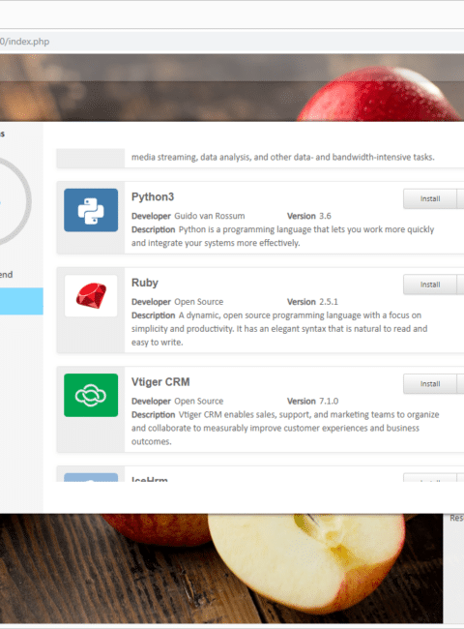Install Ruby

click(430, 285)
